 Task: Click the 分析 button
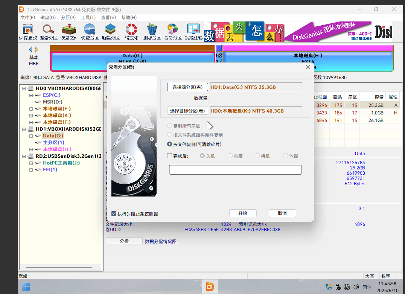point(124,241)
